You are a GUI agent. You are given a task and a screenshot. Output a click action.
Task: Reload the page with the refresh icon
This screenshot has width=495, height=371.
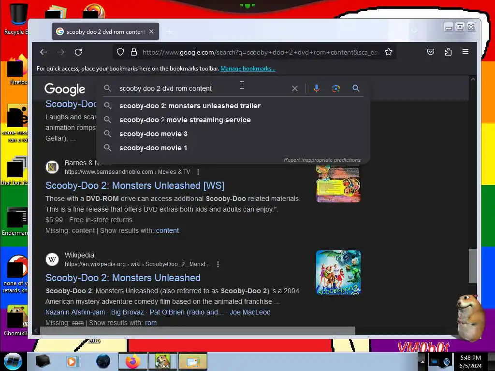(x=78, y=52)
